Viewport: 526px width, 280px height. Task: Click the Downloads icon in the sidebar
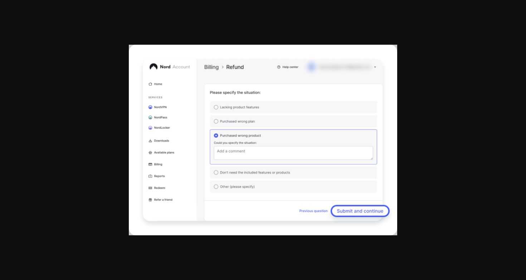[150, 141]
